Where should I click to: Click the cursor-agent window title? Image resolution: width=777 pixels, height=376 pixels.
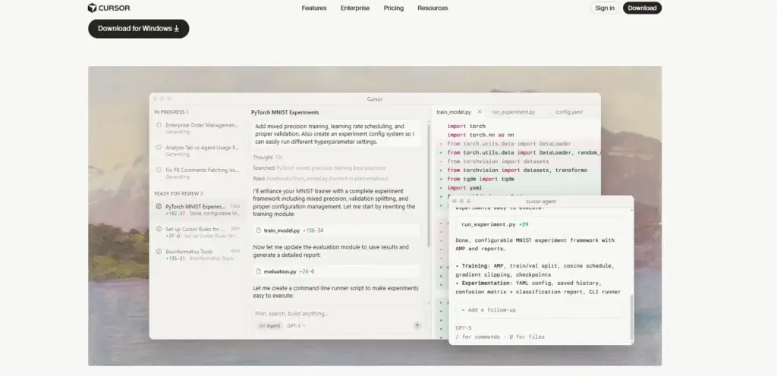540,202
